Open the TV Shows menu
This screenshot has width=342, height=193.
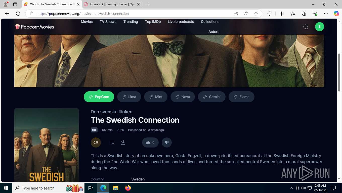(108, 22)
